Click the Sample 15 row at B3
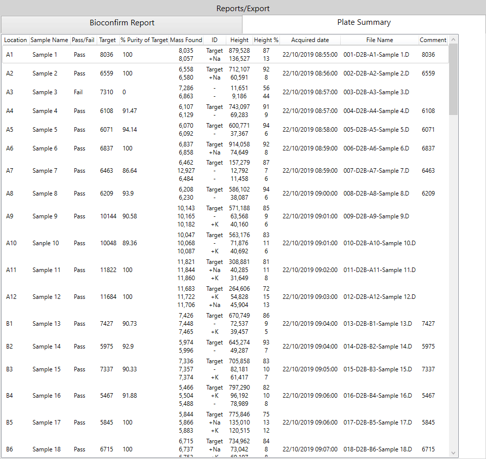 (46, 369)
